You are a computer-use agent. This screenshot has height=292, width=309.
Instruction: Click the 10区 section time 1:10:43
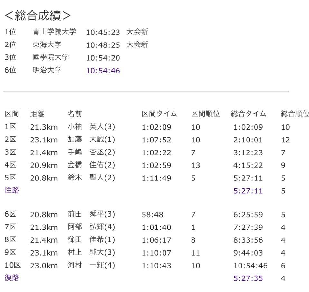point(156,266)
